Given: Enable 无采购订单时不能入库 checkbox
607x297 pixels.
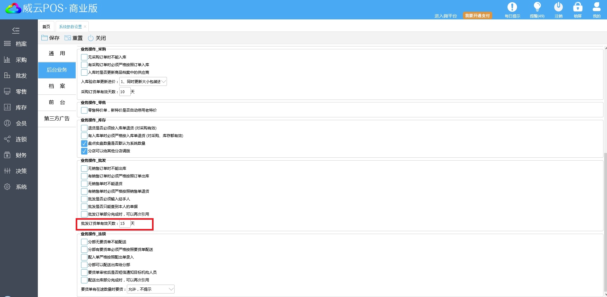Looking at the screenshot, I should 84,57.
